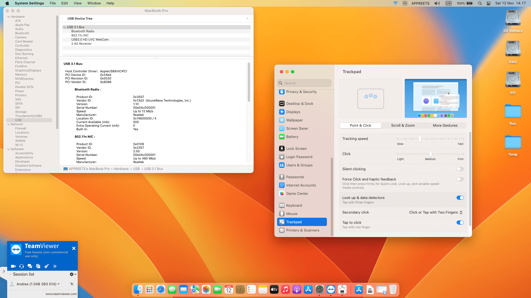531x298 pixels.
Task: Turn off Tap to click
Action: 460,223
